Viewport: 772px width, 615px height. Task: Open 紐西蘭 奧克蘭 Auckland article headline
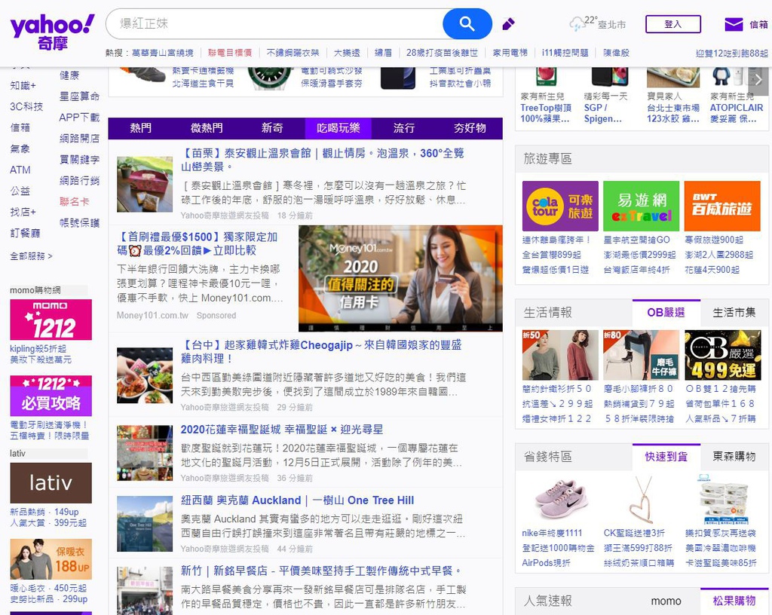[x=297, y=500]
